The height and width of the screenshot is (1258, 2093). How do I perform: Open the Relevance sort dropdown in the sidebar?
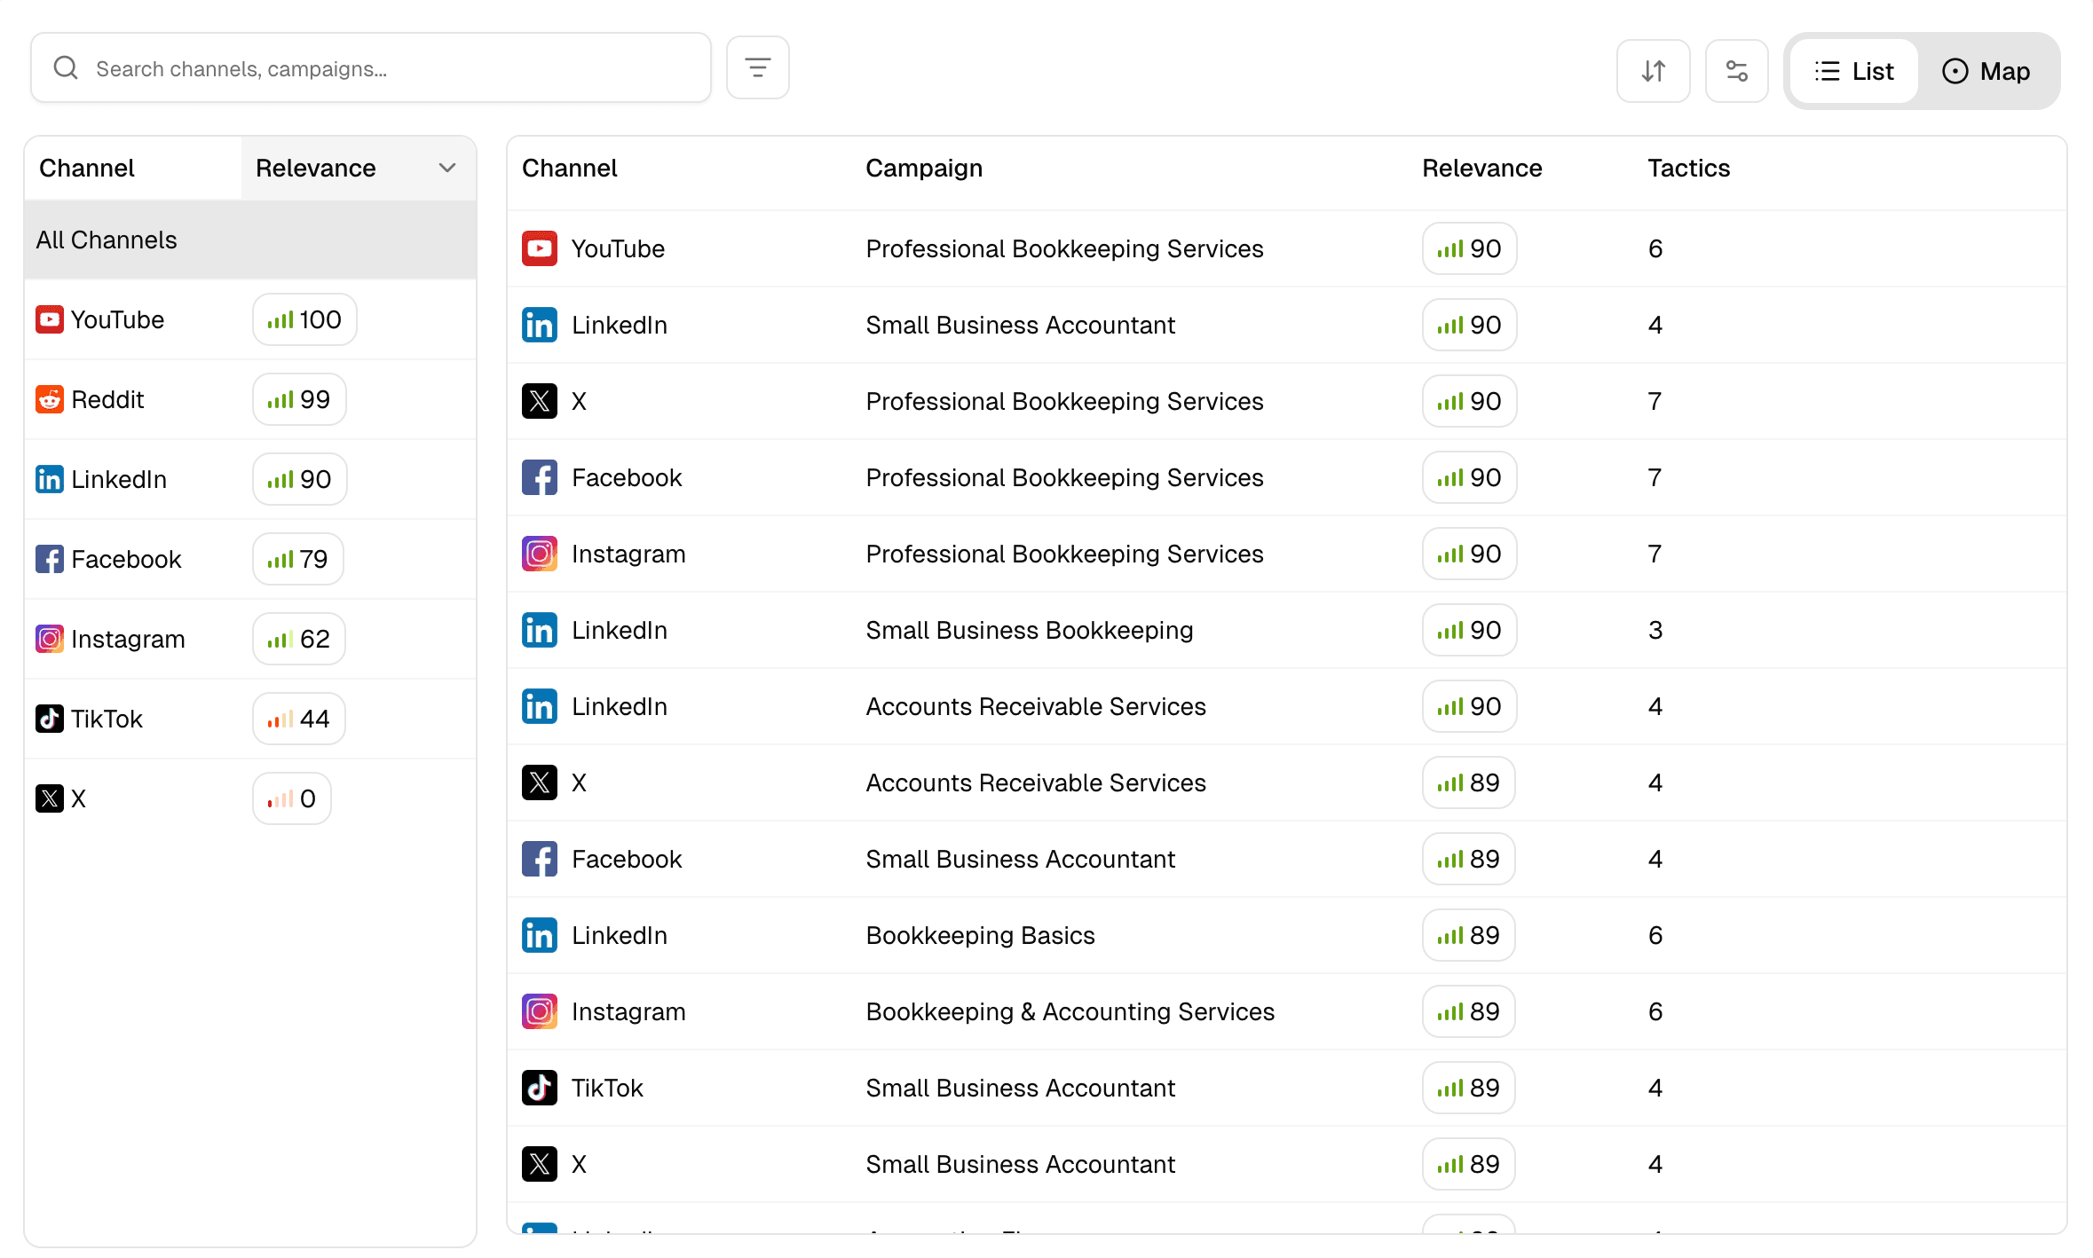(x=446, y=168)
